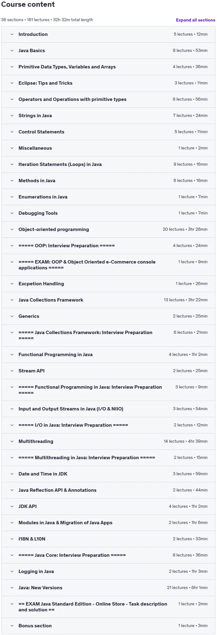Open Primitive Data Types, Variables and Arrays section
The image size is (217, 635).
click(x=108, y=67)
